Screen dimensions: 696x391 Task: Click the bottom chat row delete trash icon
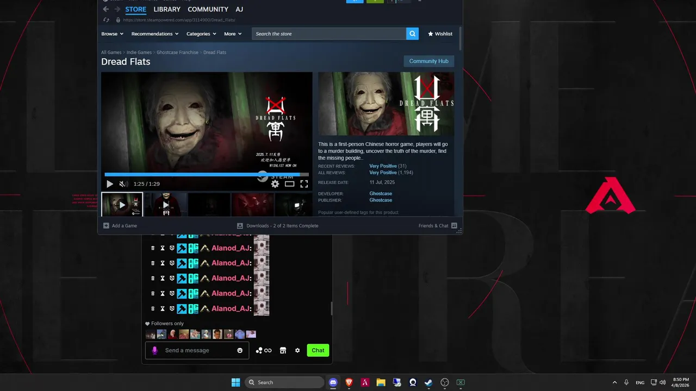click(x=153, y=308)
